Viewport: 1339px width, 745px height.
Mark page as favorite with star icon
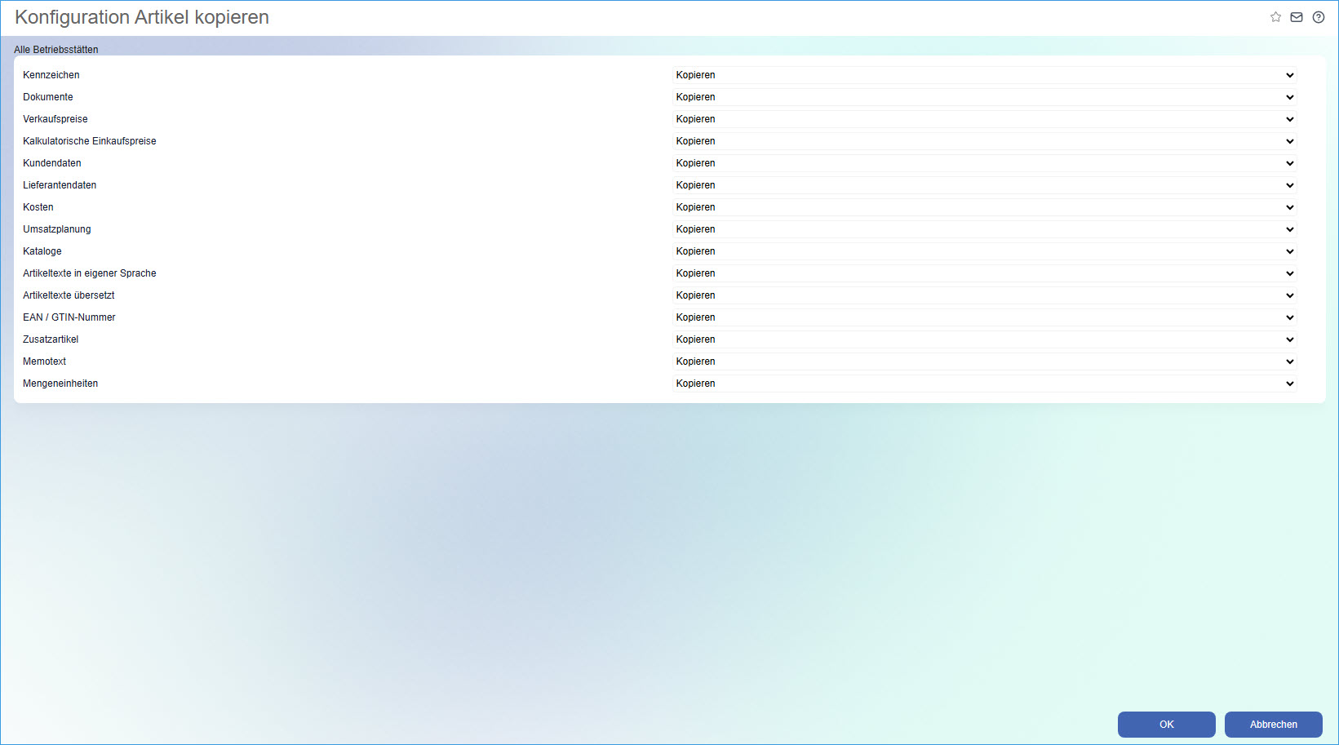[x=1275, y=17]
